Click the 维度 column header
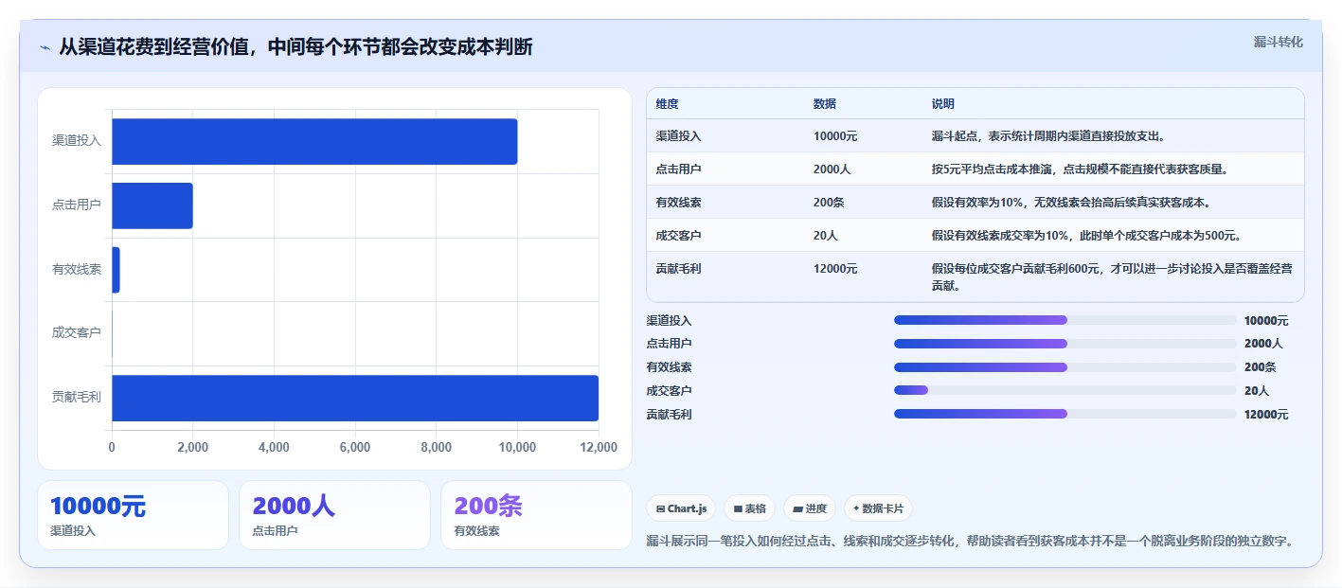The image size is (1342, 588). (x=667, y=104)
